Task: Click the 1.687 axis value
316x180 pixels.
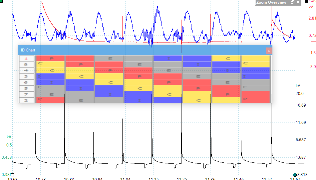Action: pos(301,157)
